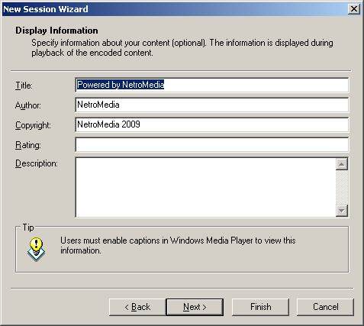Click Description scrollbar up arrow

click(x=342, y=164)
